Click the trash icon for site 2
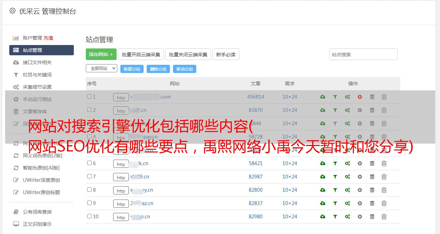Viewport: 440px width, 234px height. (384, 110)
